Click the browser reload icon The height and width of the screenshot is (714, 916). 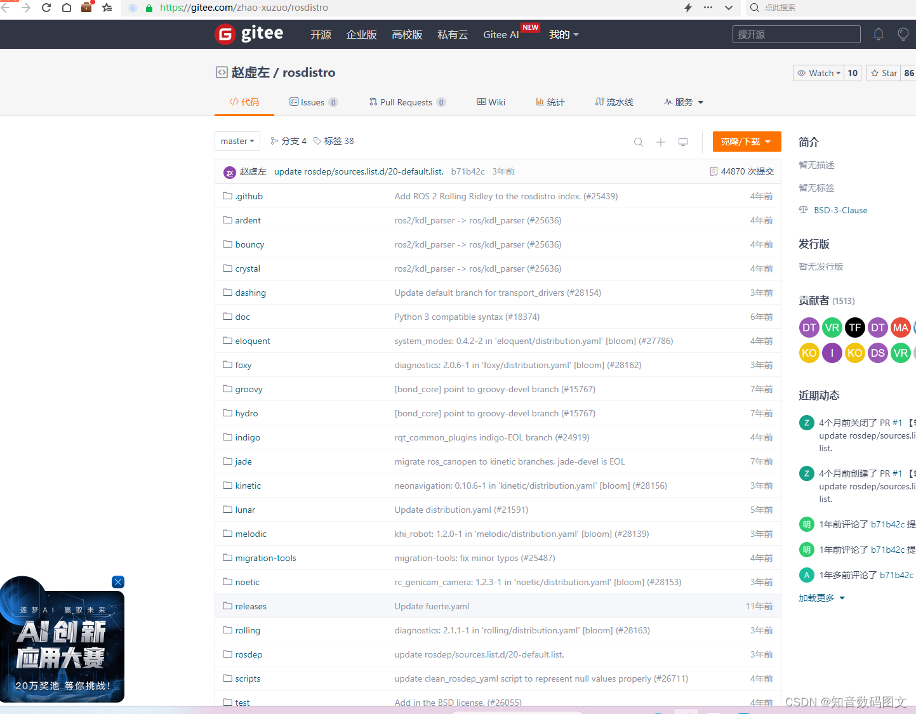tap(46, 8)
